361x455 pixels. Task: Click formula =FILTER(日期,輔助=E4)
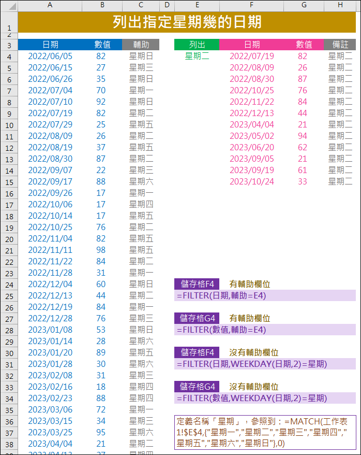[x=265, y=295]
